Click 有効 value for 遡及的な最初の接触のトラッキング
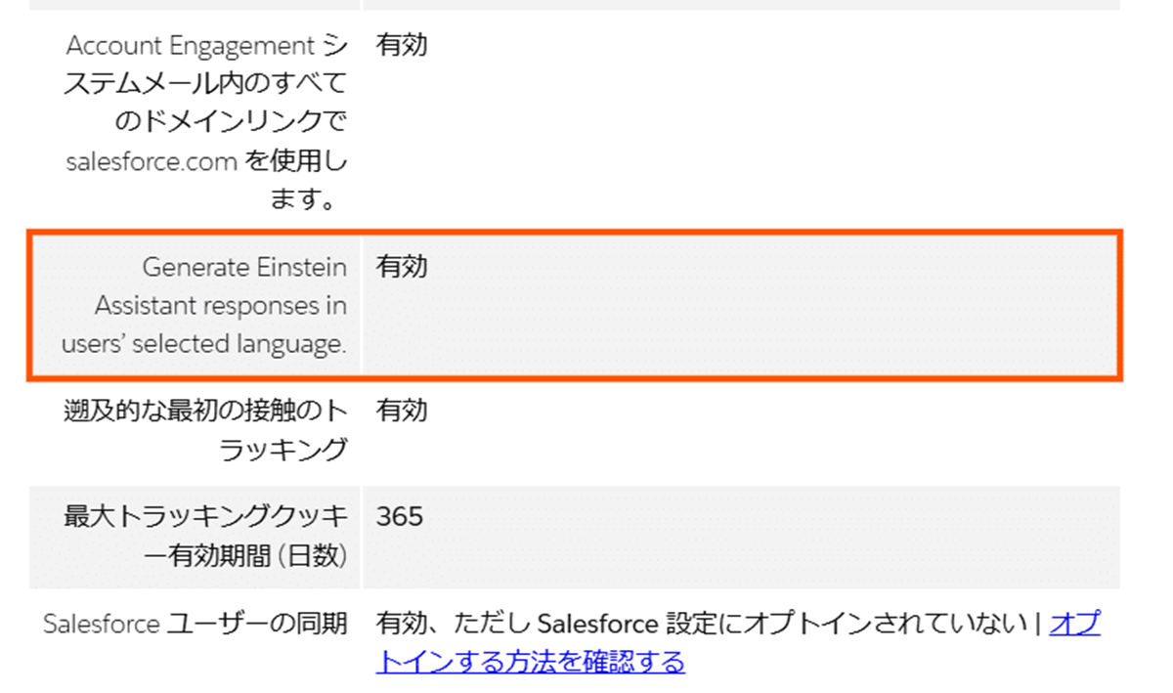 [402, 411]
